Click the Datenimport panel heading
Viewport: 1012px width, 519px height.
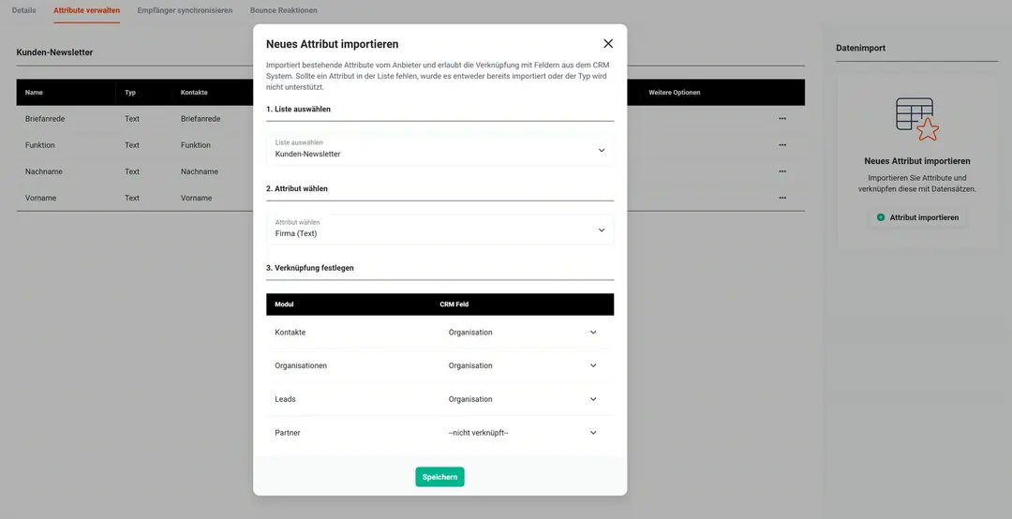pos(860,48)
